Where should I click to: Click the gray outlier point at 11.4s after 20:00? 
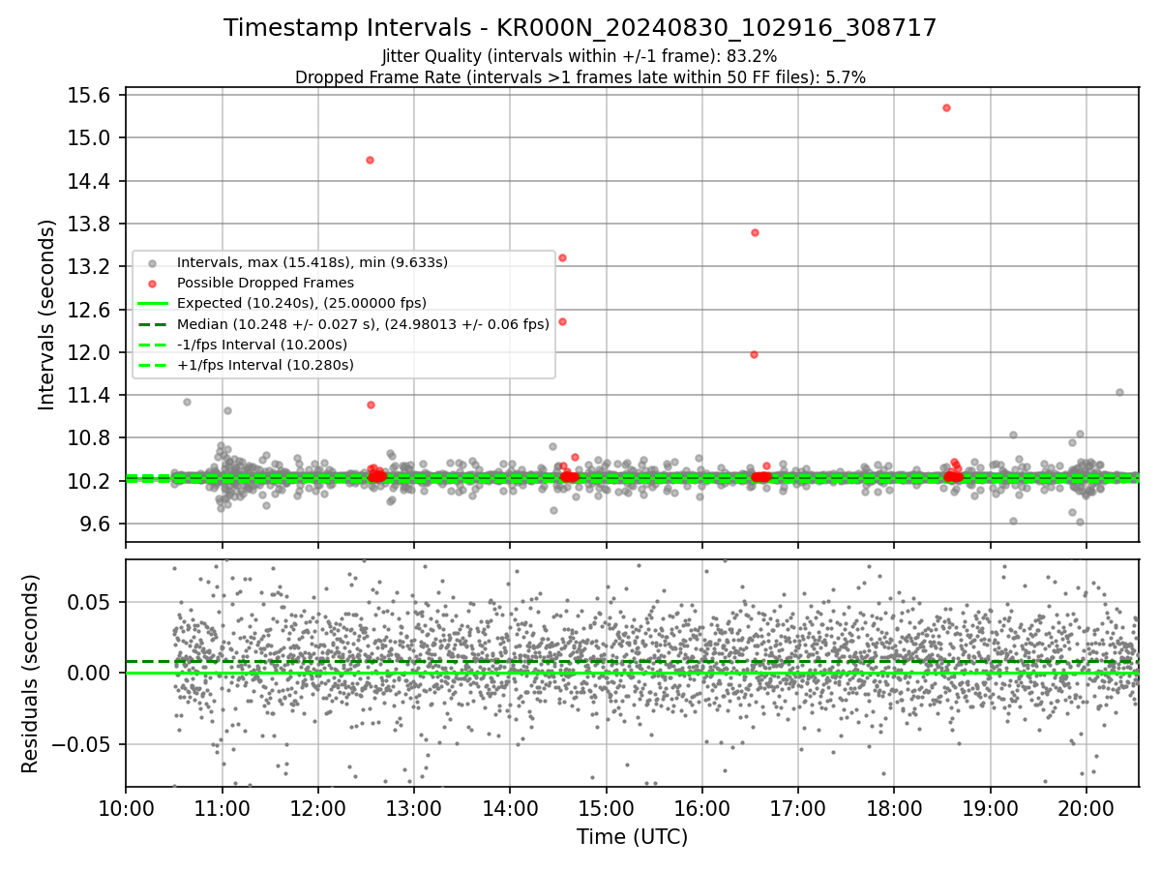1119,392
